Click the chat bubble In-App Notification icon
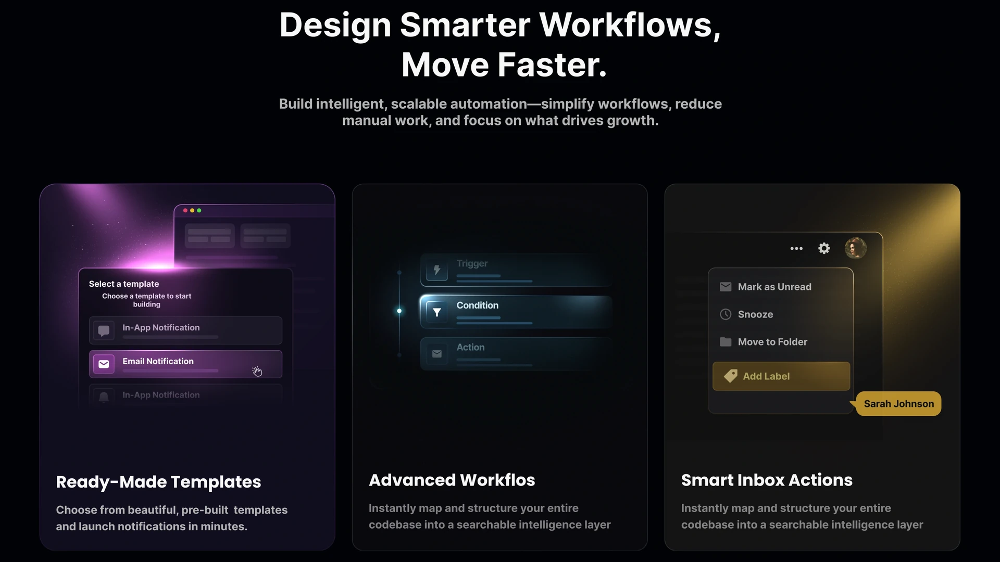Image resolution: width=1000 pixels, height=562 pixels. pyautogui.click(x=104, y=330)
